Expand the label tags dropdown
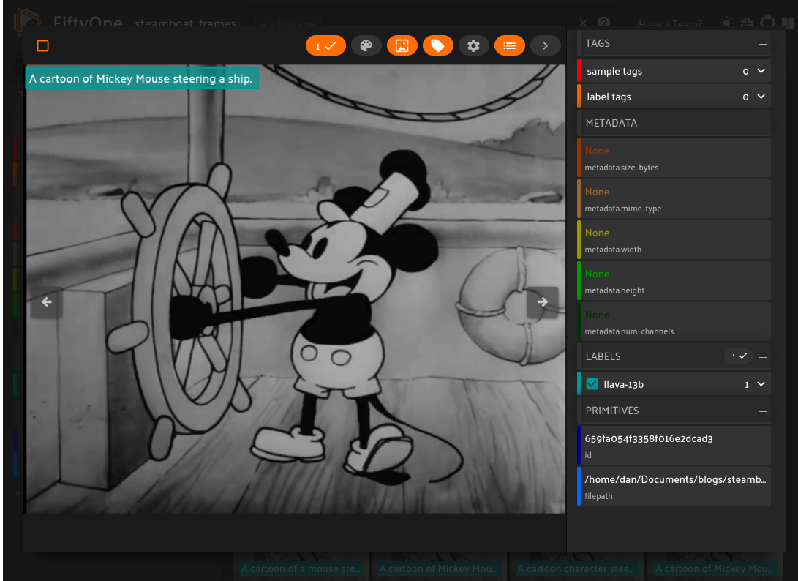798x581 pixels. (761, 97)
